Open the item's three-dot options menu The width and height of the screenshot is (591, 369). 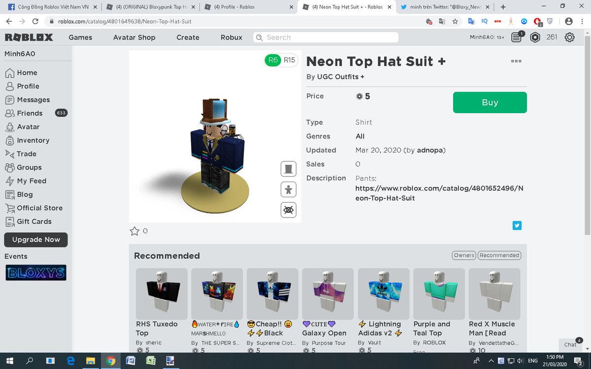pos(516,61)
